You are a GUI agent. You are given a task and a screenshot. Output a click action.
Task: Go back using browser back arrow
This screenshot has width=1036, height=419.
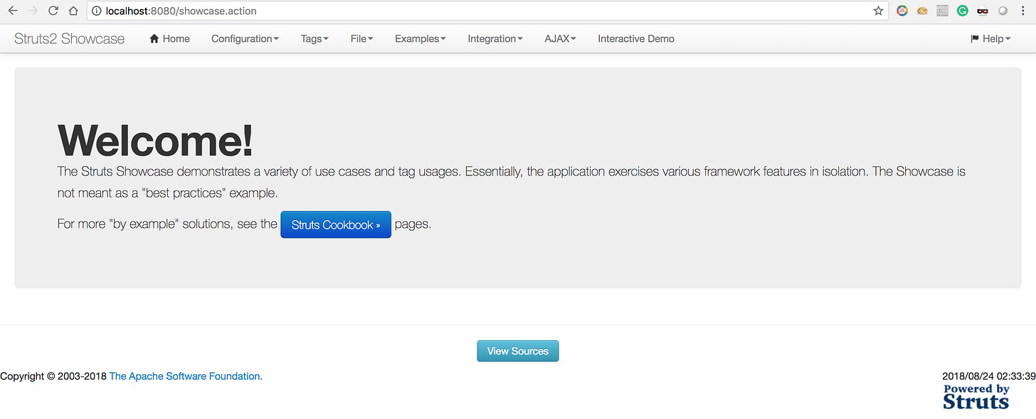click(12, 11)
